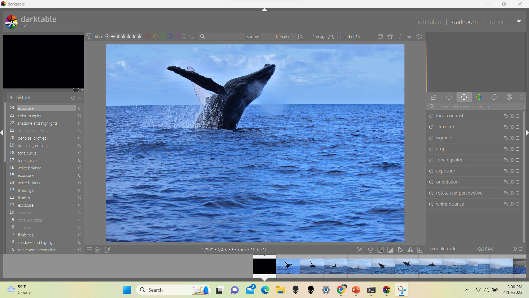Screen dimensions: 529x298
Task: Toggle the gamut check icon
Action: tap(410, 250)
